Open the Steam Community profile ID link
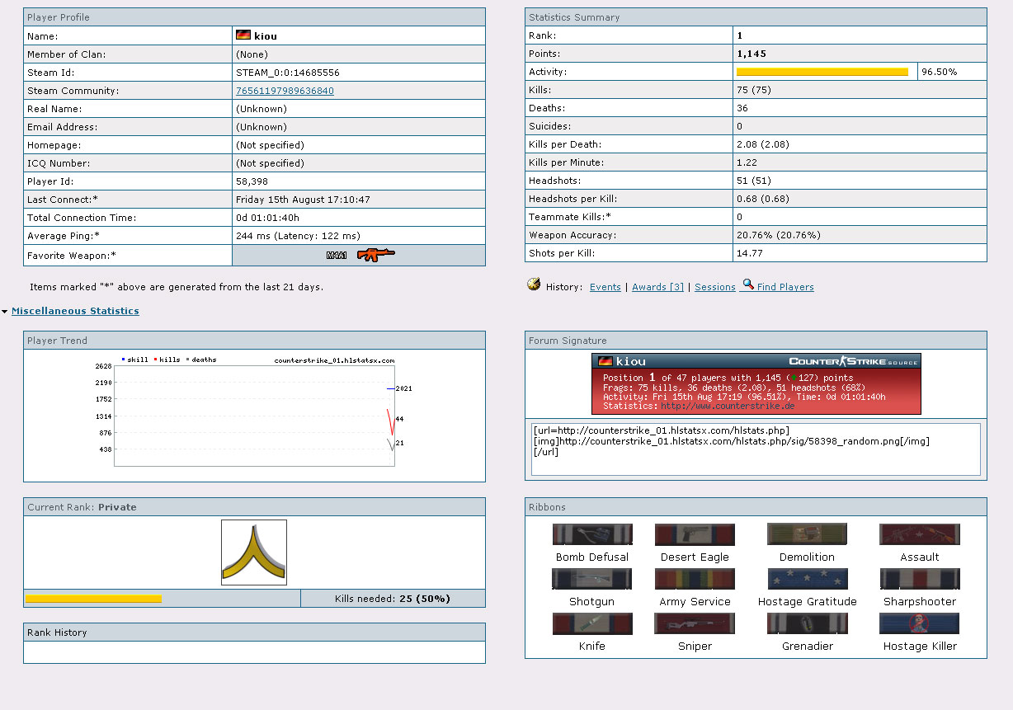This screenshot has height=710, width=1013. pyautogui.click(x=285, y=91)
